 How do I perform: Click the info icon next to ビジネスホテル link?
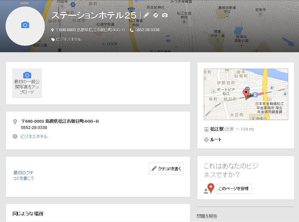15,136
